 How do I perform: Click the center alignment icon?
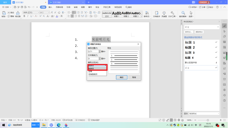(x=72, y=16)
